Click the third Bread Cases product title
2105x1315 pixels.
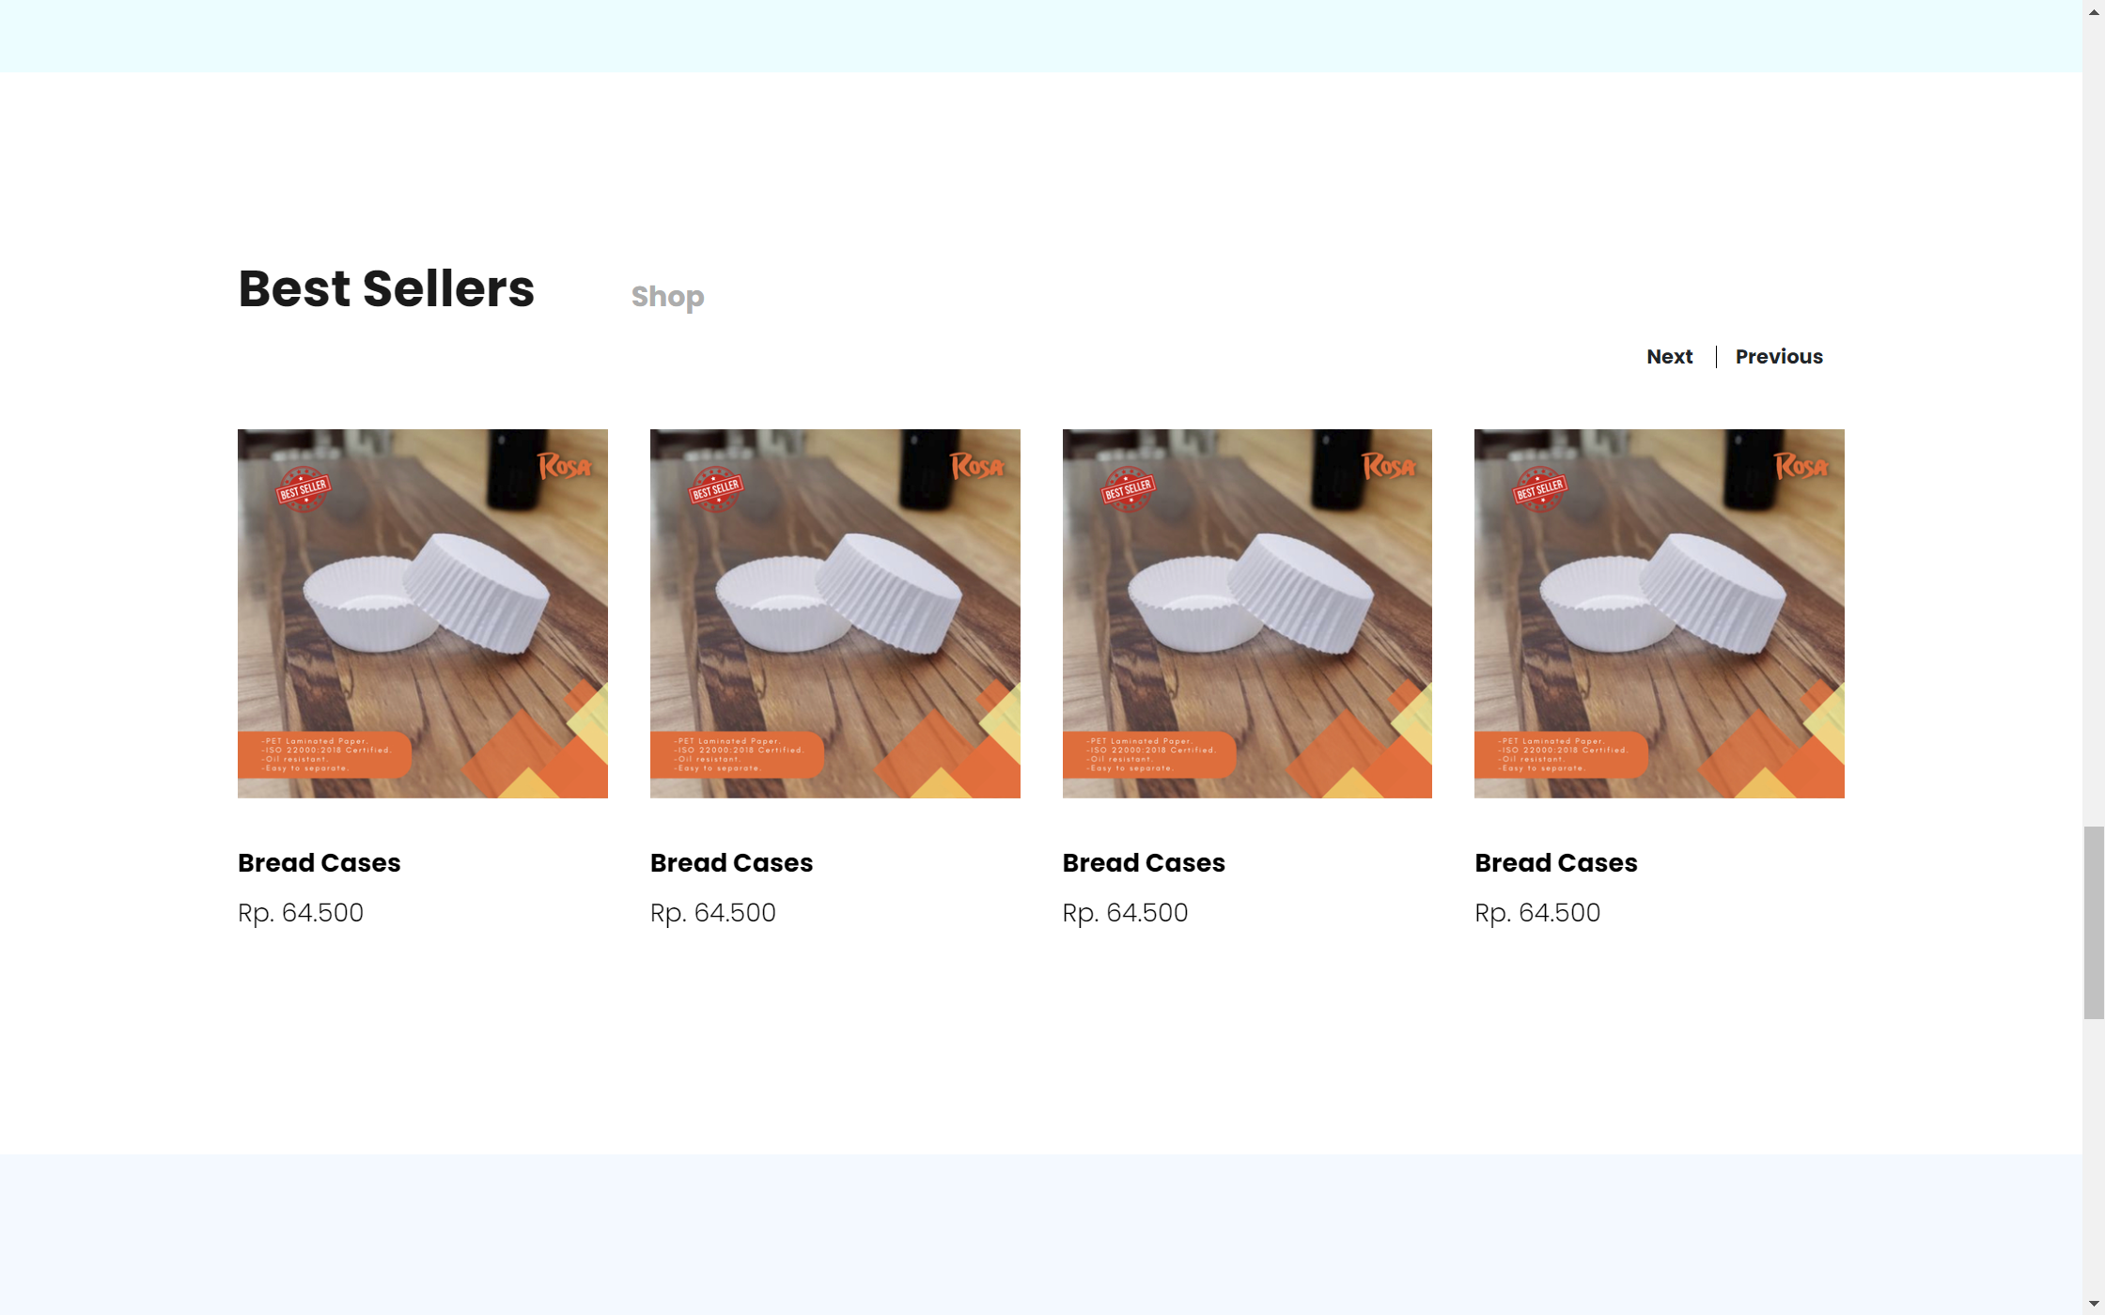(x=1144, y=862)
